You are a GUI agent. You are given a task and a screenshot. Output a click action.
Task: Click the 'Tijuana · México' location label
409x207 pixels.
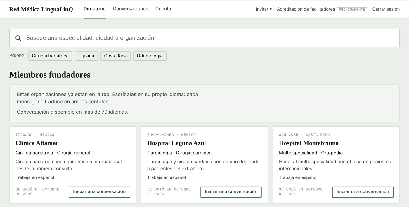(x=35, y=135)
